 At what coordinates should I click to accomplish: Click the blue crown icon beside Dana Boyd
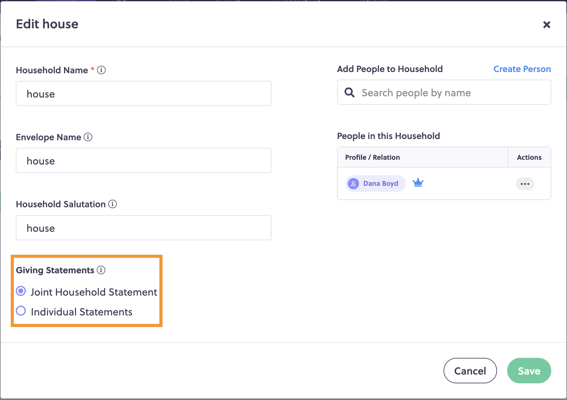(x=418, y=182)
